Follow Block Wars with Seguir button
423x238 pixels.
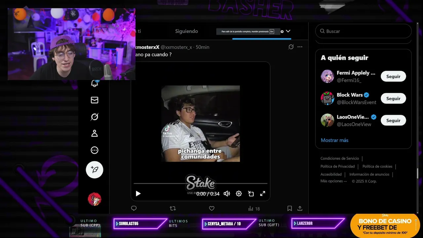393,99
